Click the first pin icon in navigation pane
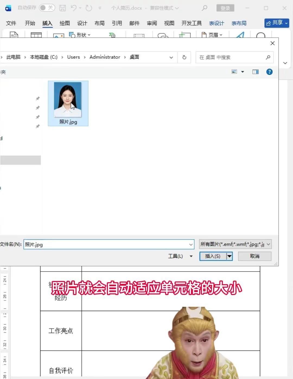Viewport: 293px width, 379px height. pos(38,99)
